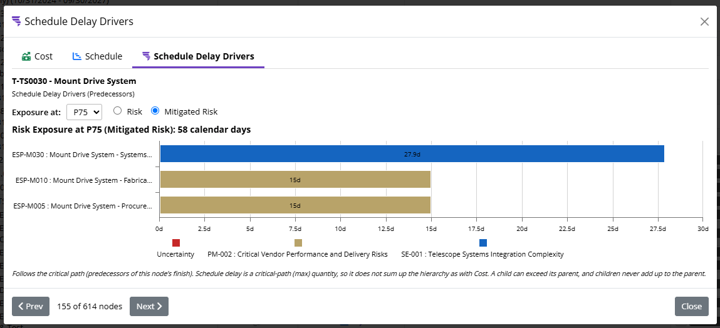
Task: Click the Close button at bottom right
Action: pyautogui.click(x=692, y=307)
